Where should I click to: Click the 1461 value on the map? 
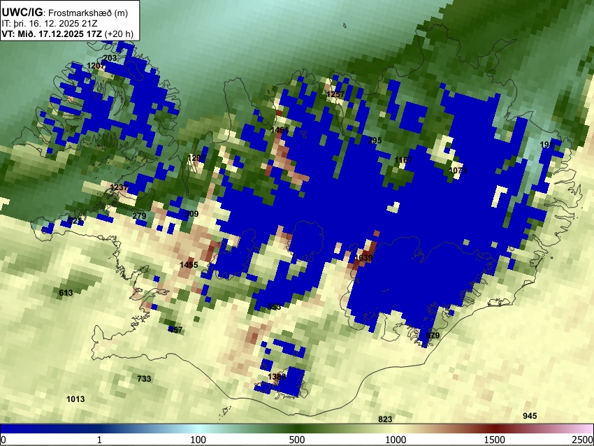pos(280,130)
